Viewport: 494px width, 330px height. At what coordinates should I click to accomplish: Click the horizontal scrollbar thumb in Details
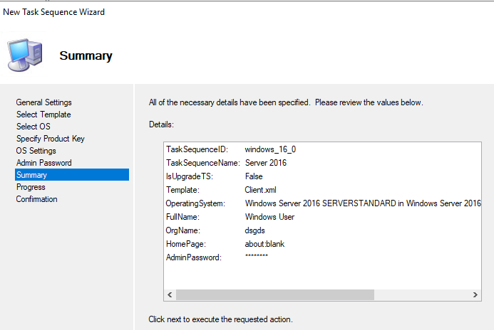[275, 295]
